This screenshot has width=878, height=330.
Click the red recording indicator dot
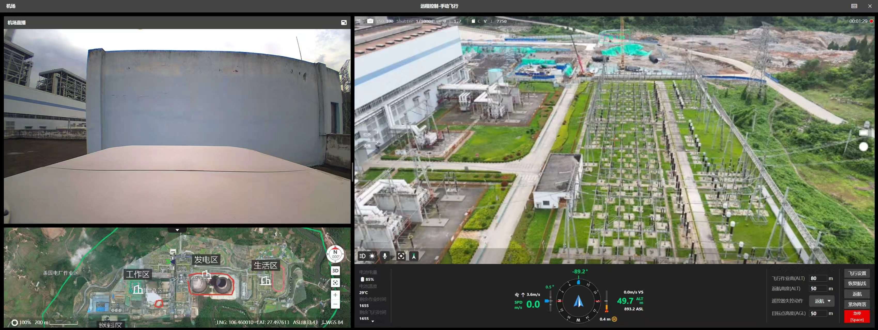coord(872,21)
